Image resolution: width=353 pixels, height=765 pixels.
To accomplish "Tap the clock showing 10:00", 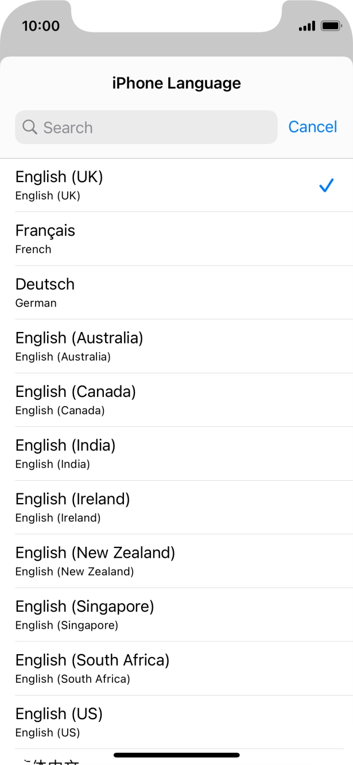I will pyautogui.click(x=39, y=26).
